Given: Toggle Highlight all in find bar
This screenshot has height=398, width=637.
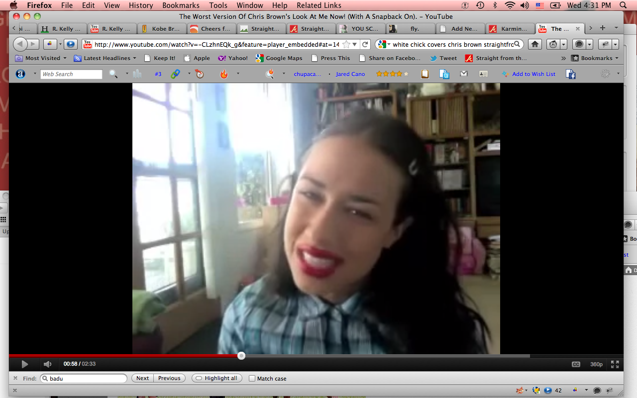Looking at the screenshot, I should tap(216, 379).
